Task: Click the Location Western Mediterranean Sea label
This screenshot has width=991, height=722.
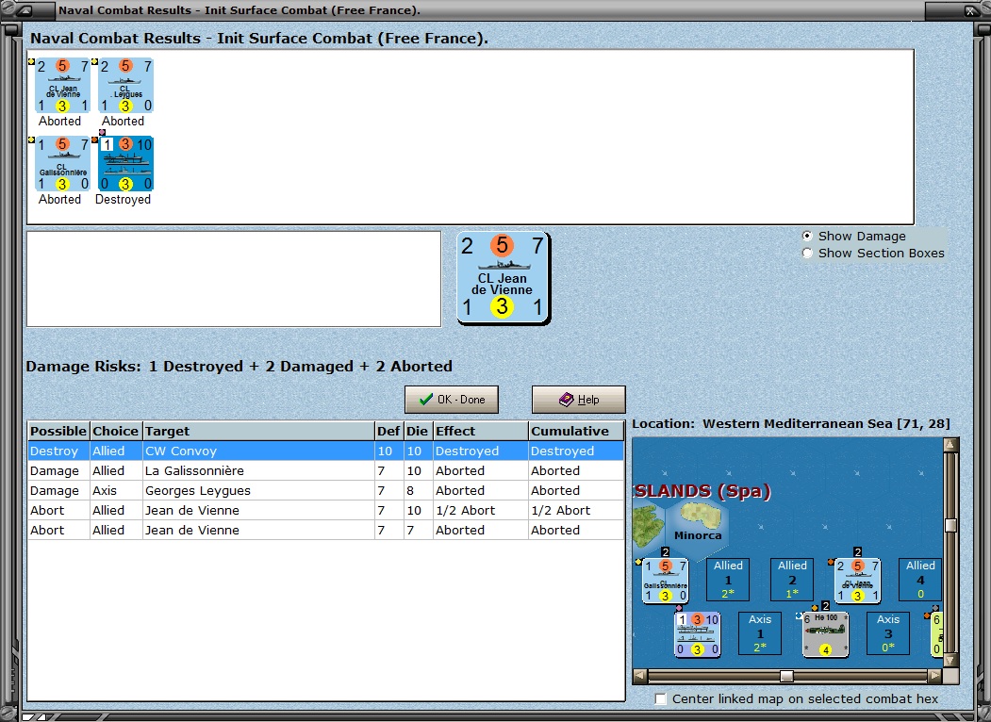Action: (791, 424)
